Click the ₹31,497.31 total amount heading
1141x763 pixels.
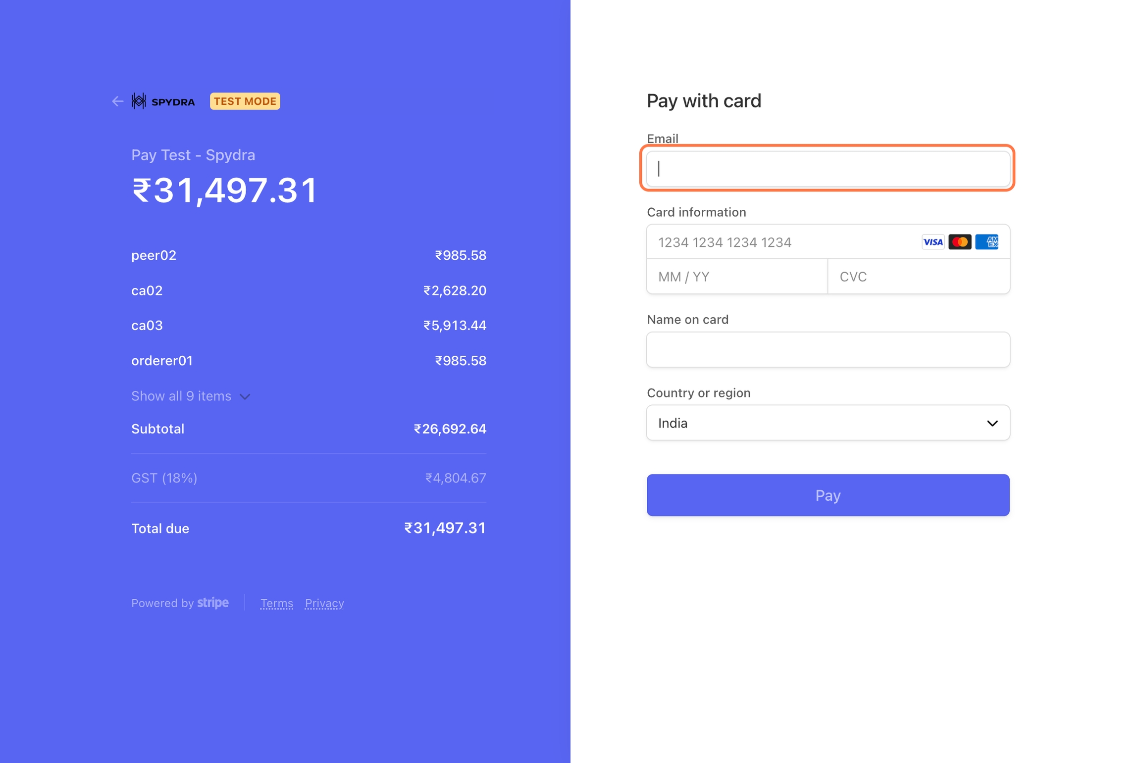[x=224, y=190]
